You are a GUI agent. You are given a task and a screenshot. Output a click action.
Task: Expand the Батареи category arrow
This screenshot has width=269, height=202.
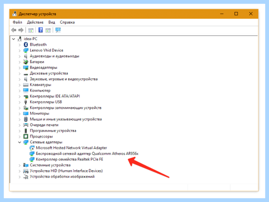(20, 62)
